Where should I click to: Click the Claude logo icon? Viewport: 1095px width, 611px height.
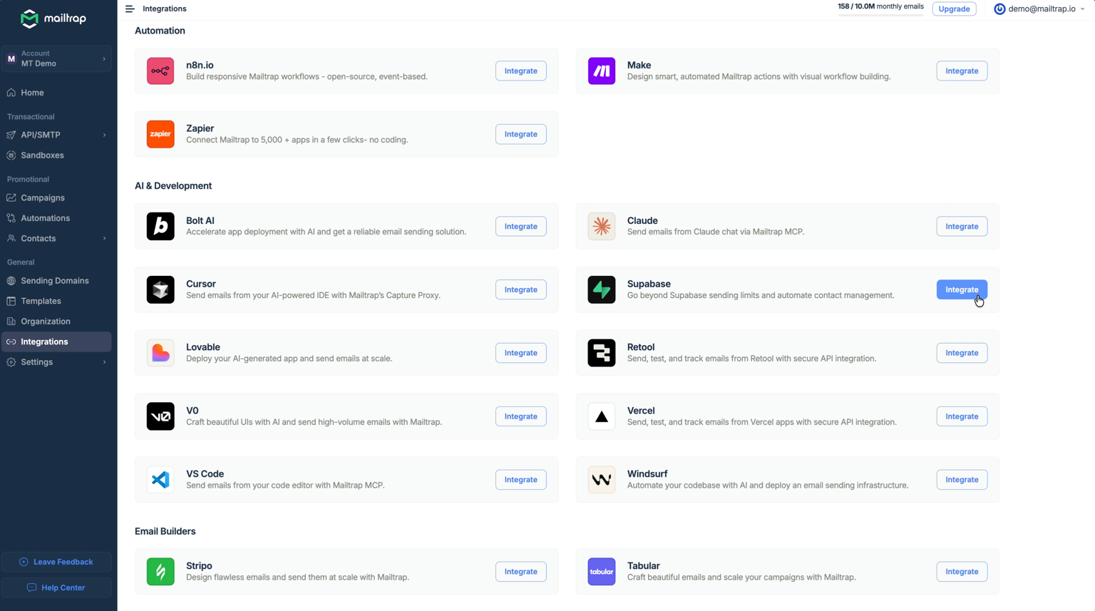tap(601, 226)
